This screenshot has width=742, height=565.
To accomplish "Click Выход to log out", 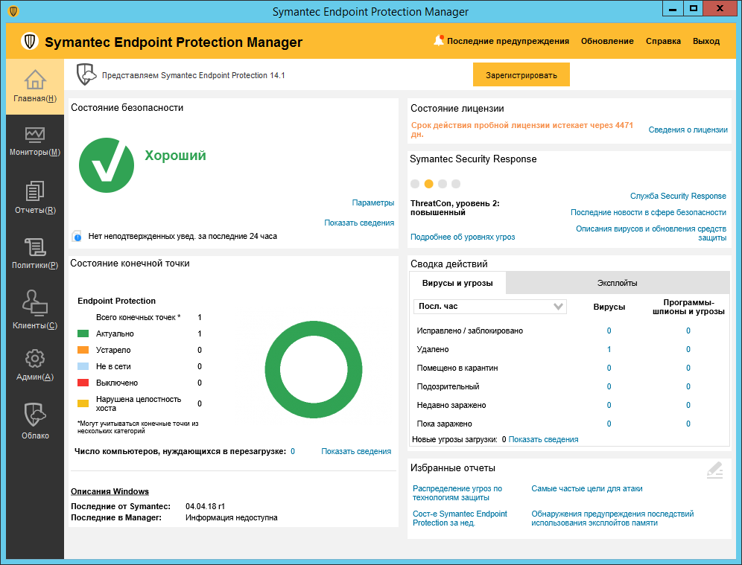I will (x=706, y=41).
